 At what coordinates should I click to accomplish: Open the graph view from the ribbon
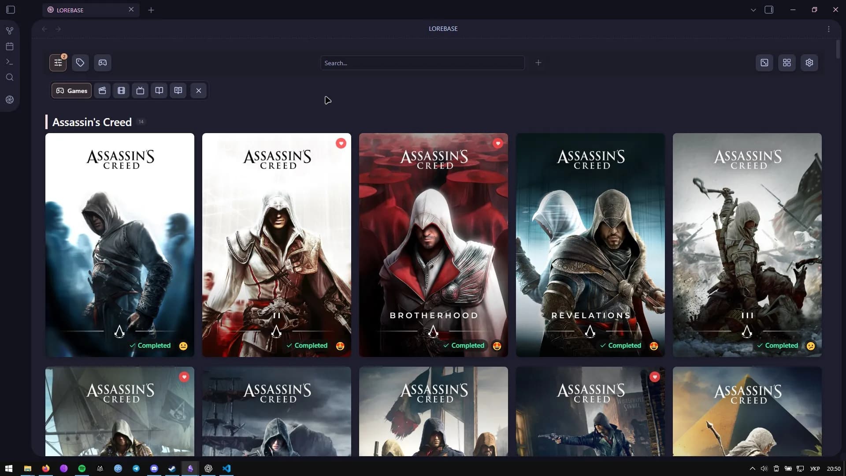[x=10, y=31]
